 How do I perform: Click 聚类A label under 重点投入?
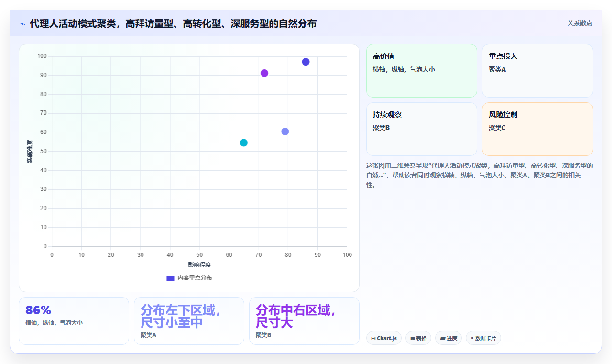click(x=497, y=69)
